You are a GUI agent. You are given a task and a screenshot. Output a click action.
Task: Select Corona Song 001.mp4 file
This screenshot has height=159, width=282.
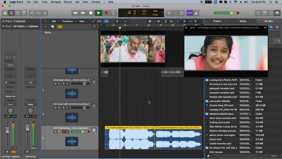point(243,105)
